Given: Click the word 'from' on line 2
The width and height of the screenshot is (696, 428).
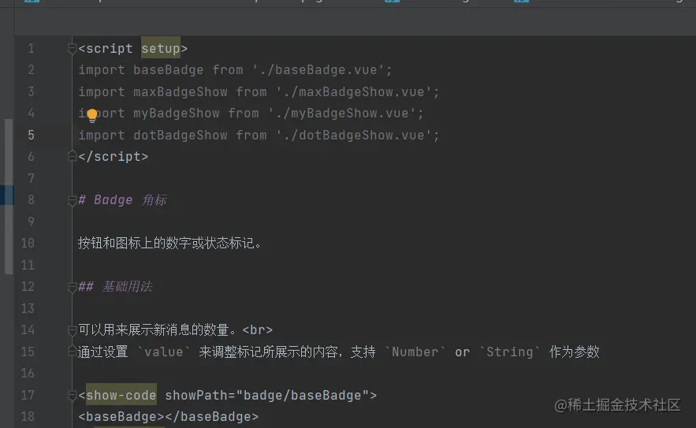Looking at the screenshot, I should pyautogui.click(x=227, y=69).
